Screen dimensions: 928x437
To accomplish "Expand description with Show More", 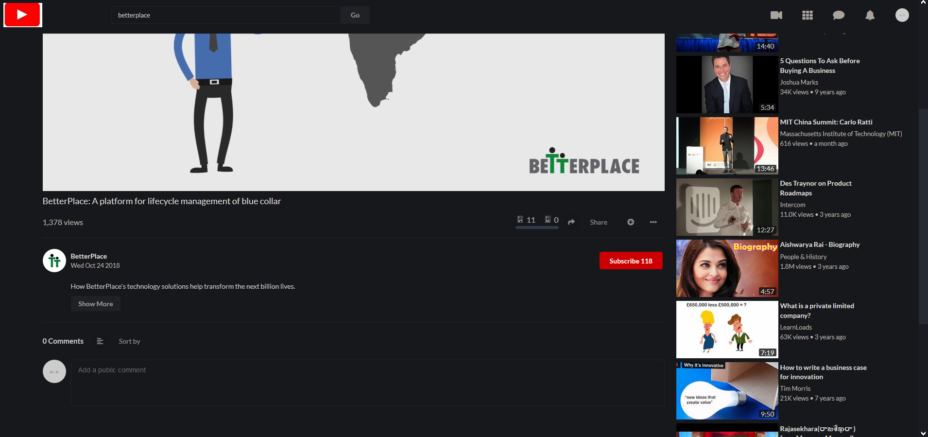I will (x=96, y=304).
